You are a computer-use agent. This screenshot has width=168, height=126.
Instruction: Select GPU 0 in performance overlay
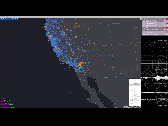tap(135, 103)
